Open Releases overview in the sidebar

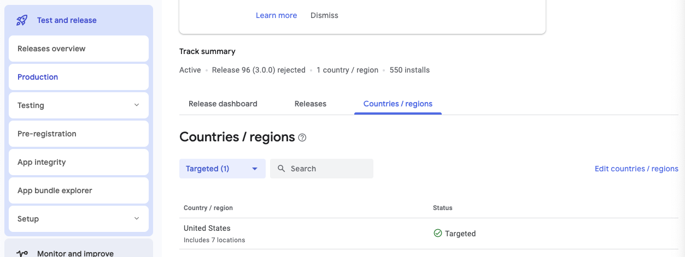click(x=79, y=49)
